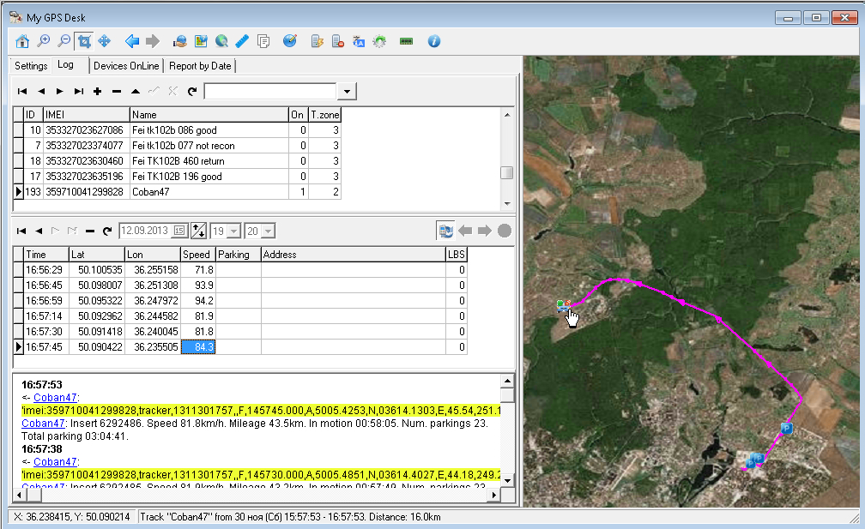Click the blue parking marker P on map
This screenshot has width=865, height=529.
point(787,428)
